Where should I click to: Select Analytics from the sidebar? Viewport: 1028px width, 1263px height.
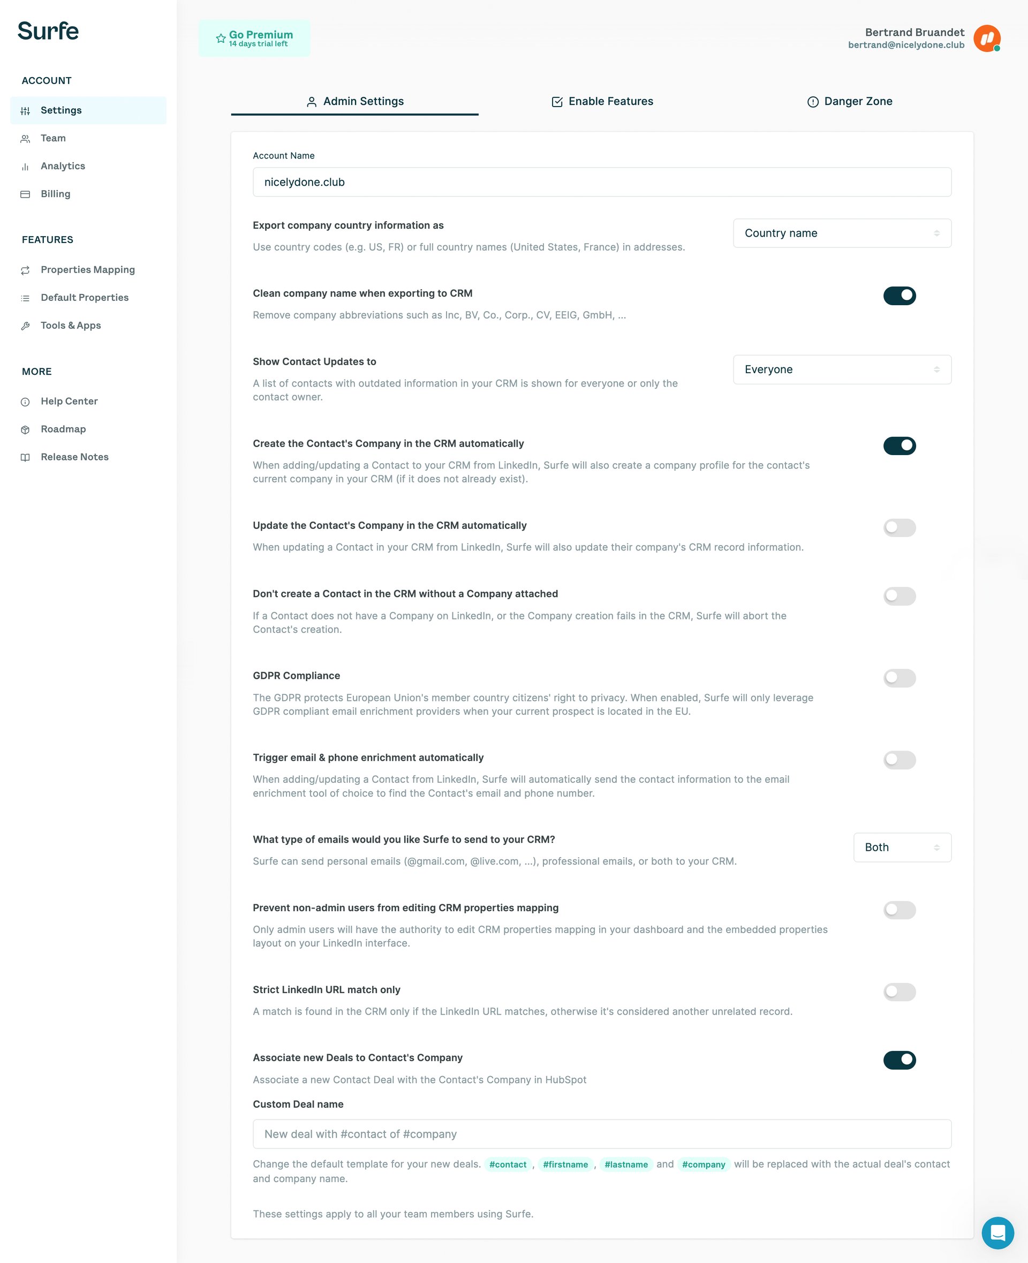[62, 166]
